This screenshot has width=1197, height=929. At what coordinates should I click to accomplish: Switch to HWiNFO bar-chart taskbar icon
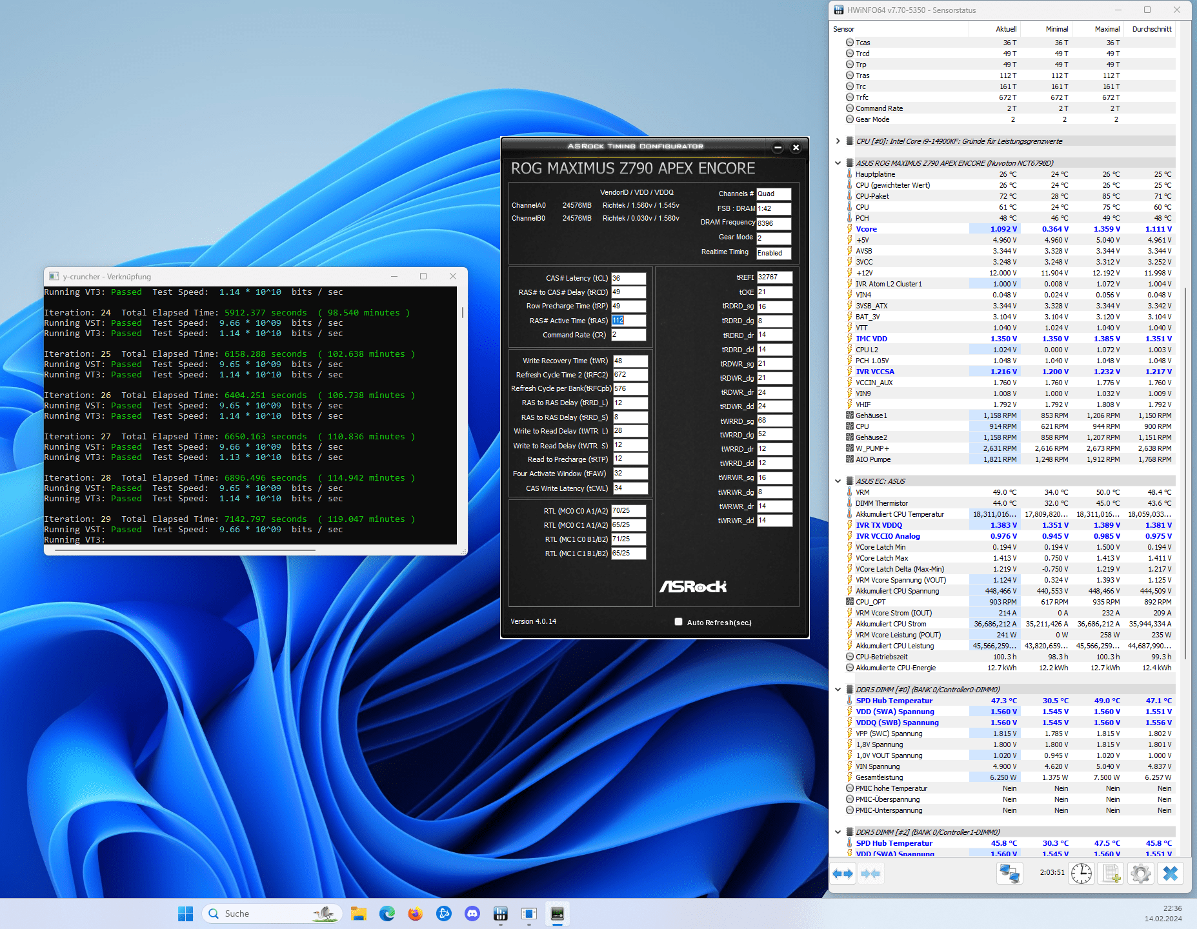(x=501, y=914)
